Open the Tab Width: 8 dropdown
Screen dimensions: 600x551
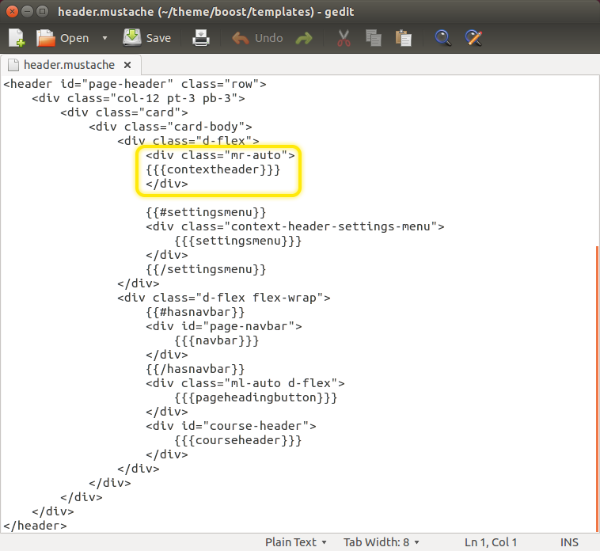381,542
